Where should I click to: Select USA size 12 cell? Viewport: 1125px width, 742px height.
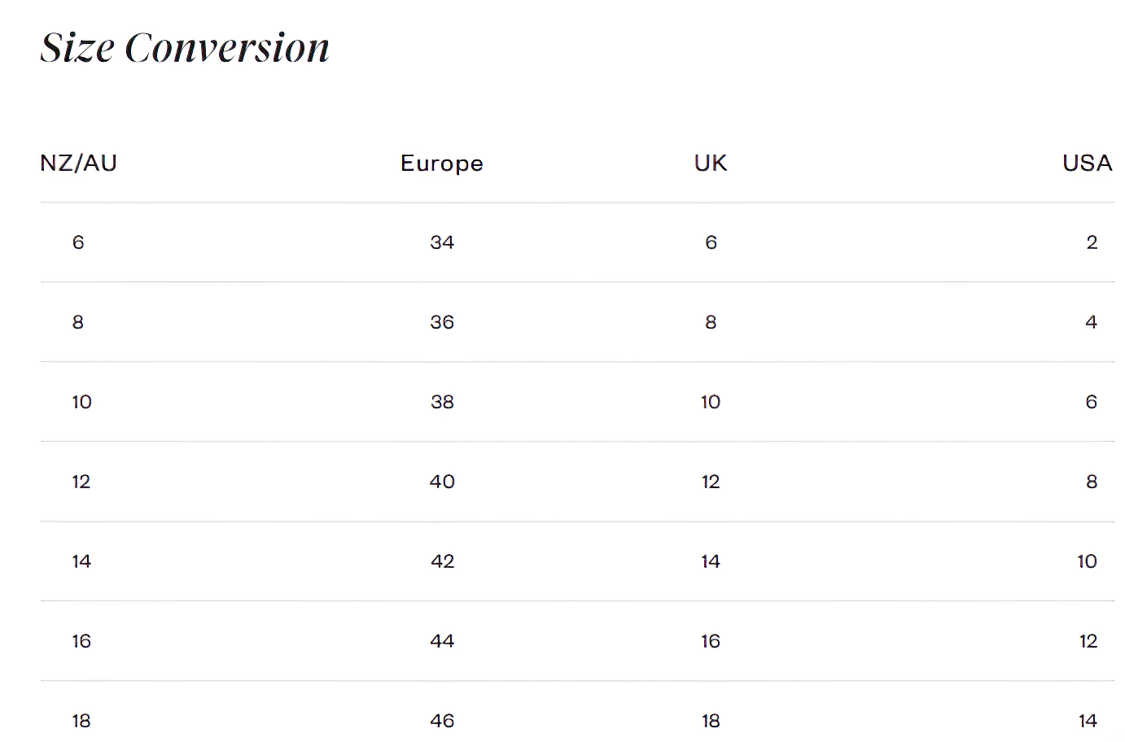pyautogui.click(x=1088, y=641)
